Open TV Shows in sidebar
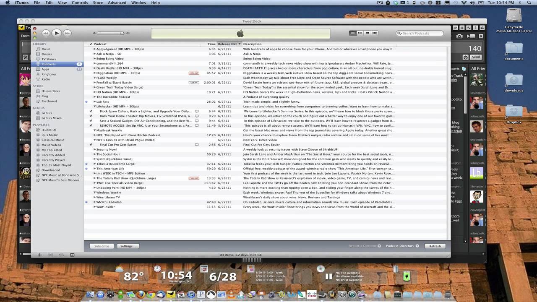 [x=48, y=59]
